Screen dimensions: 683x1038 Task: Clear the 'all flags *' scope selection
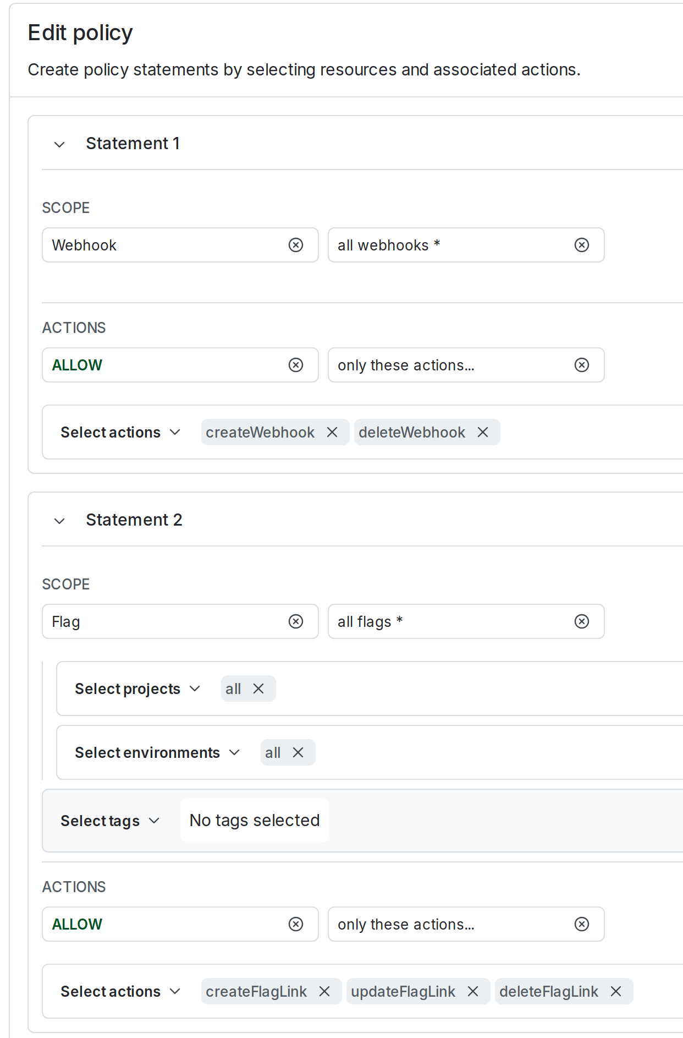[582, 621]
